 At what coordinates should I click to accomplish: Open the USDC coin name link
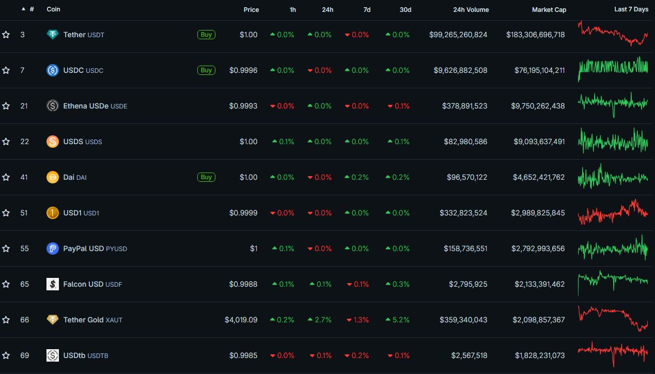73,70
